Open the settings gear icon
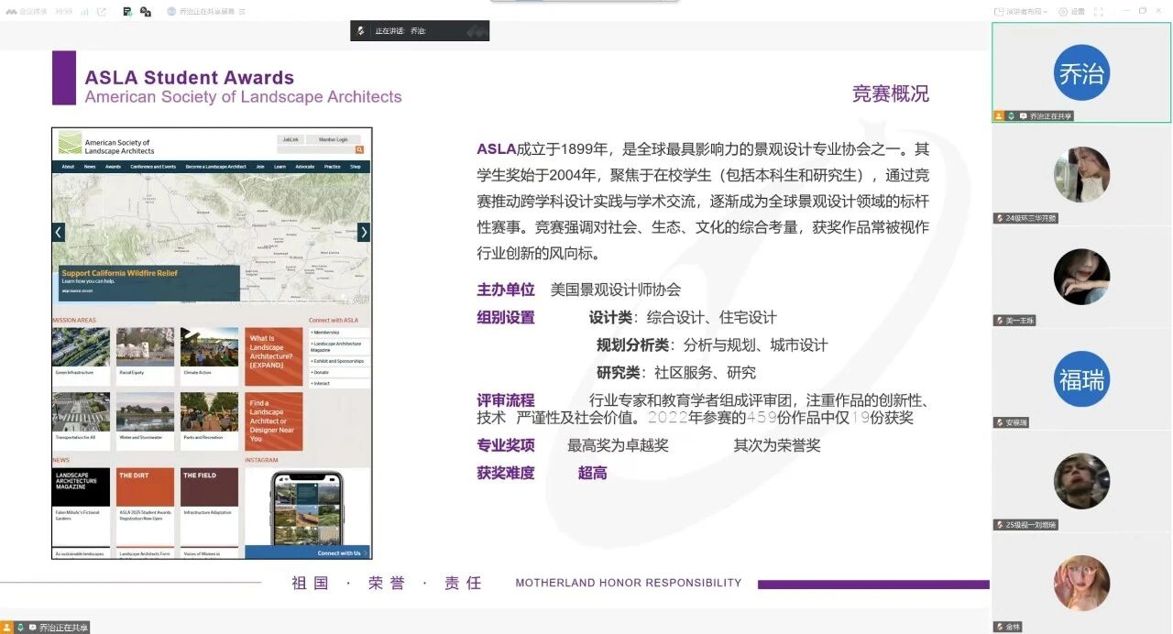 click(1063, 12)
